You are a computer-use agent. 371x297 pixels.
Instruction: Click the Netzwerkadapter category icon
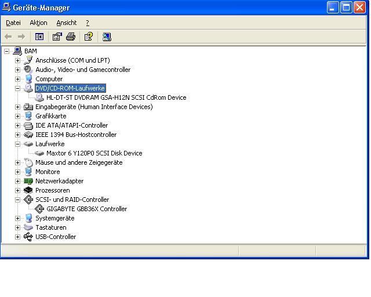[x=28, y=181]
